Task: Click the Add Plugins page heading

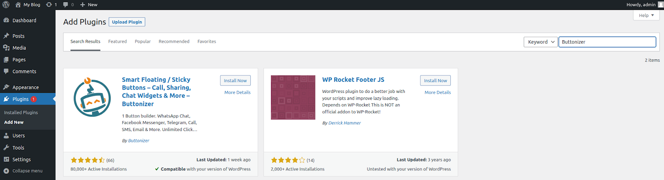Action: tap(85, 22)
